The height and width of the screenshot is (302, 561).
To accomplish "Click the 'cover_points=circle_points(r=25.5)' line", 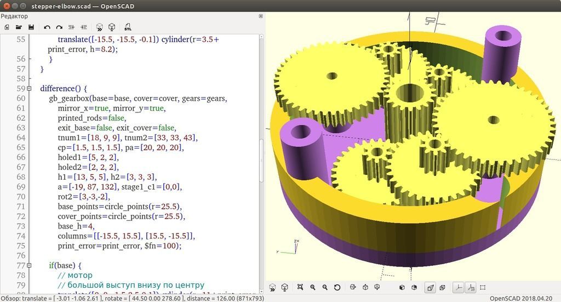I will pyautogui.click(x=121, y=216).
